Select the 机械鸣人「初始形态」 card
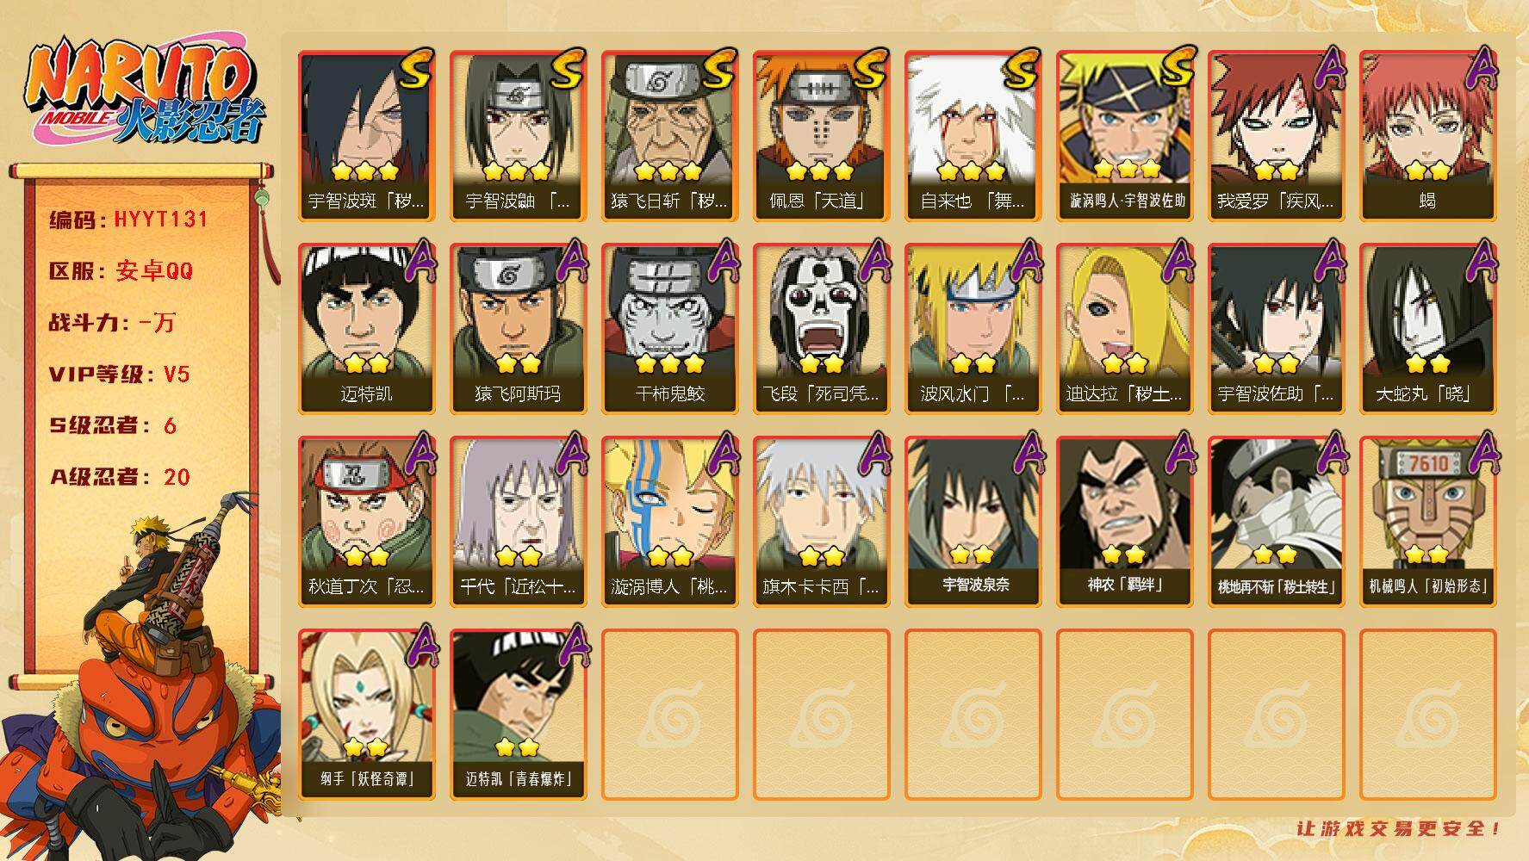 click(1427, 522)
